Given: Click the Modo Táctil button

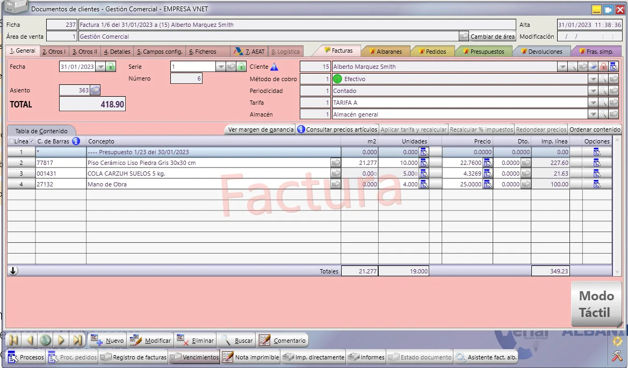Looking at the screenshot, I should coord(596,304).
